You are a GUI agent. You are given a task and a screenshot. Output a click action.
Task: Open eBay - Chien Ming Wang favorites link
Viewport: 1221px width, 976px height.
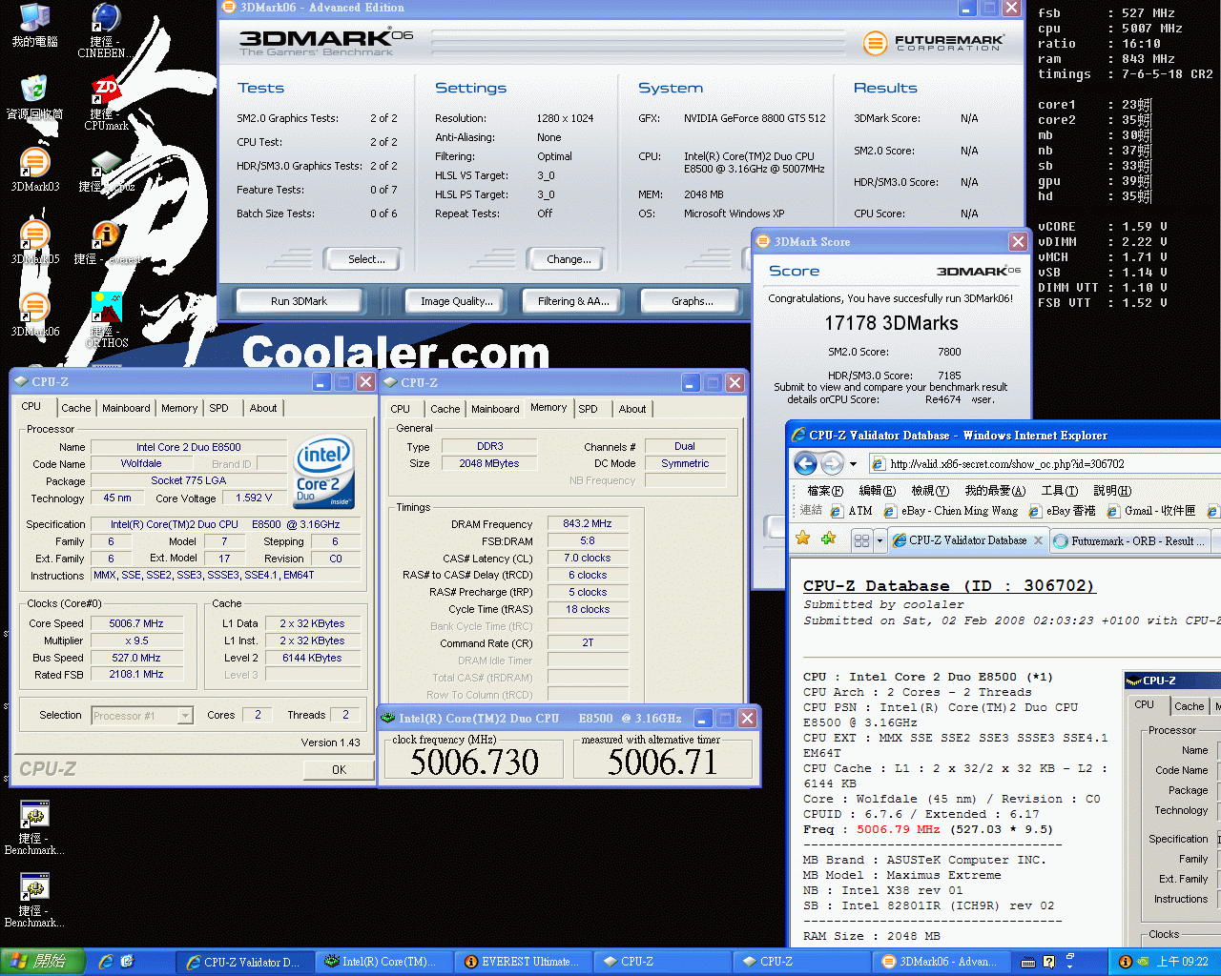point(951,511)
